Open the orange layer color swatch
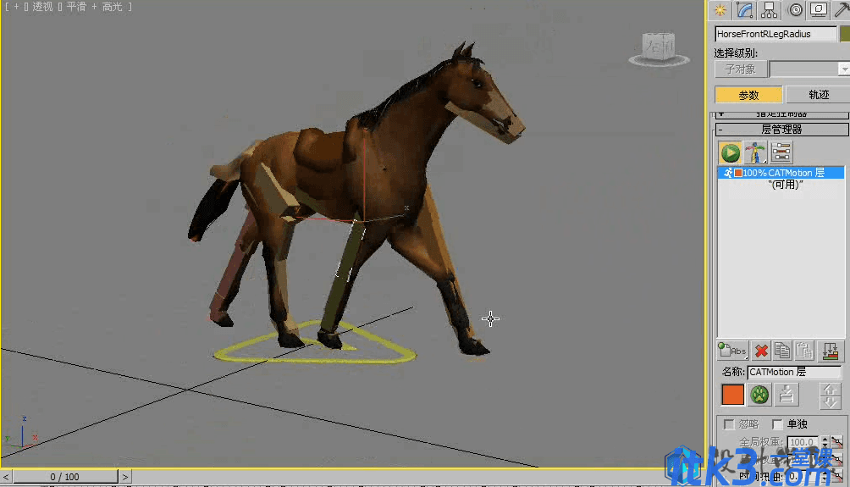The image size is (850, 487). 732,395
